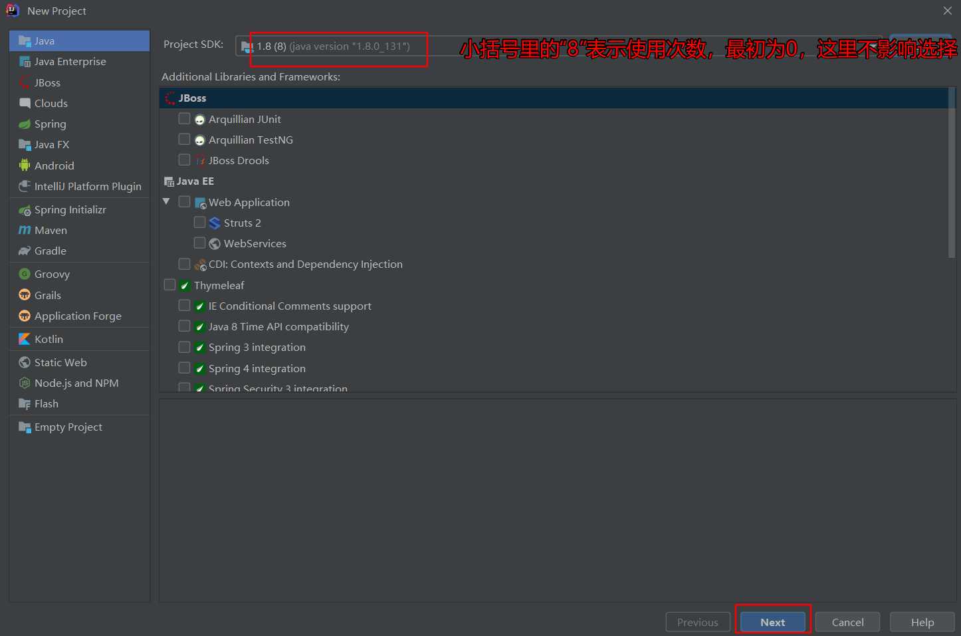Viewport: 961px width, 636px height.
Task: Check the Thymeleaf checkbox
Action: coord(170,284)
